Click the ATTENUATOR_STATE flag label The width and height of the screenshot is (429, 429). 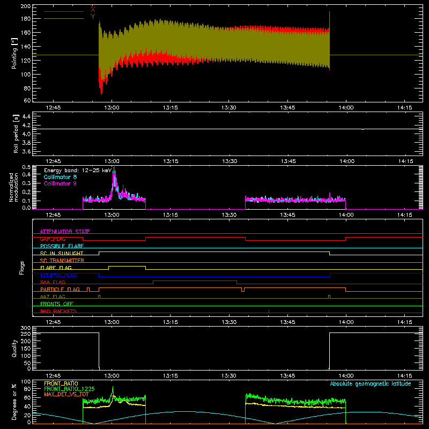pos(65,232)
